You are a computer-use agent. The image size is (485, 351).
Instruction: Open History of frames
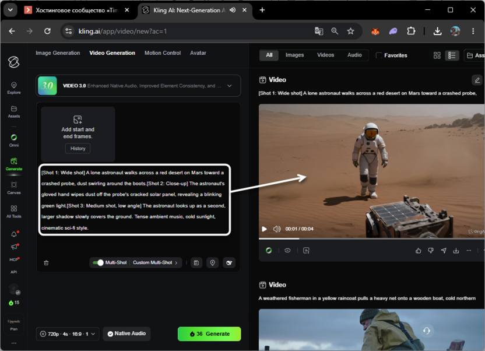click(78, 149)
